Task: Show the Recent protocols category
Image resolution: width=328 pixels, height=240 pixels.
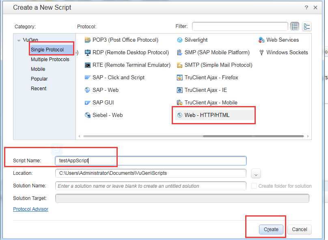Action: tap(39, 88)
